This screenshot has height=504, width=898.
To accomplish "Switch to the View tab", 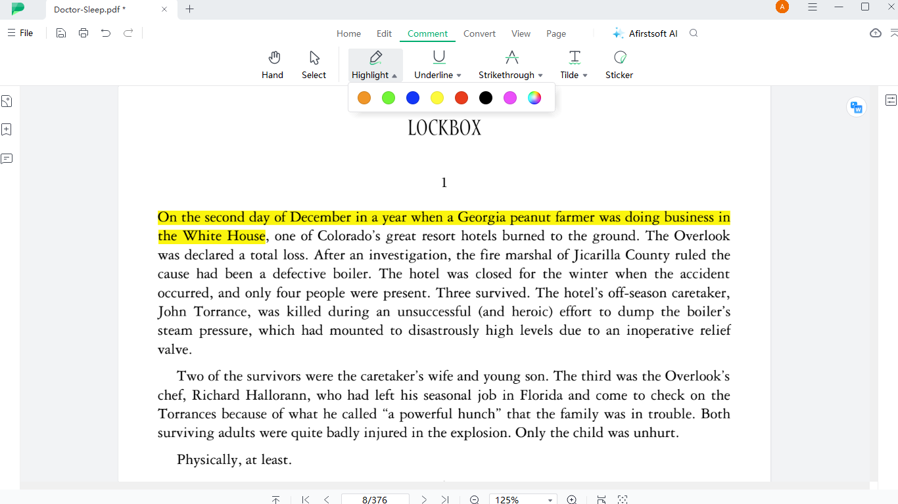I will click(x=521, y=33).
